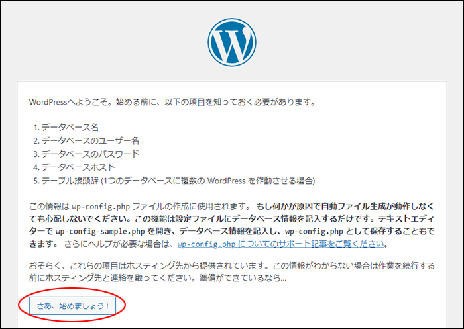Click the number 1 list marker

[x=35, y=127]
